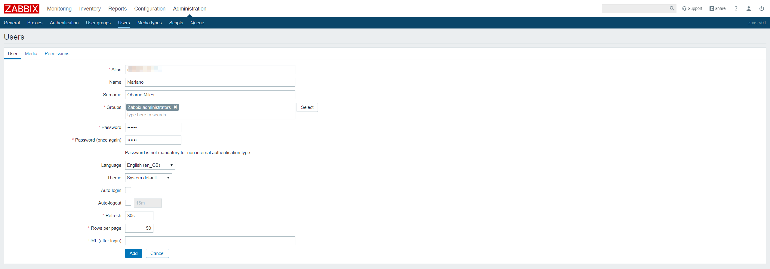Screen dimensions: 770x269
Task: Open the Inventory menu
Action: [x=90, y=9]
